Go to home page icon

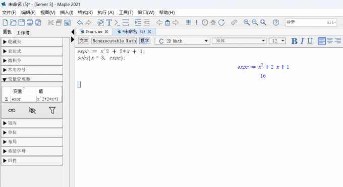167,22
